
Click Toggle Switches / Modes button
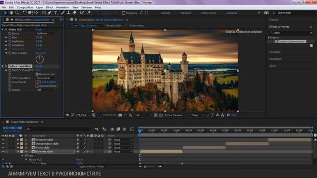tap(91, 167)
